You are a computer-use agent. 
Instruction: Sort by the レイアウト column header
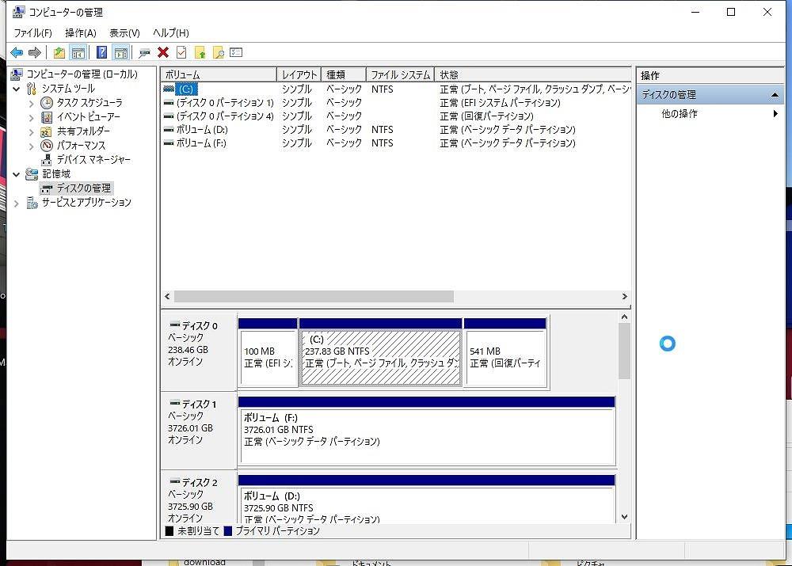point(299,74)
